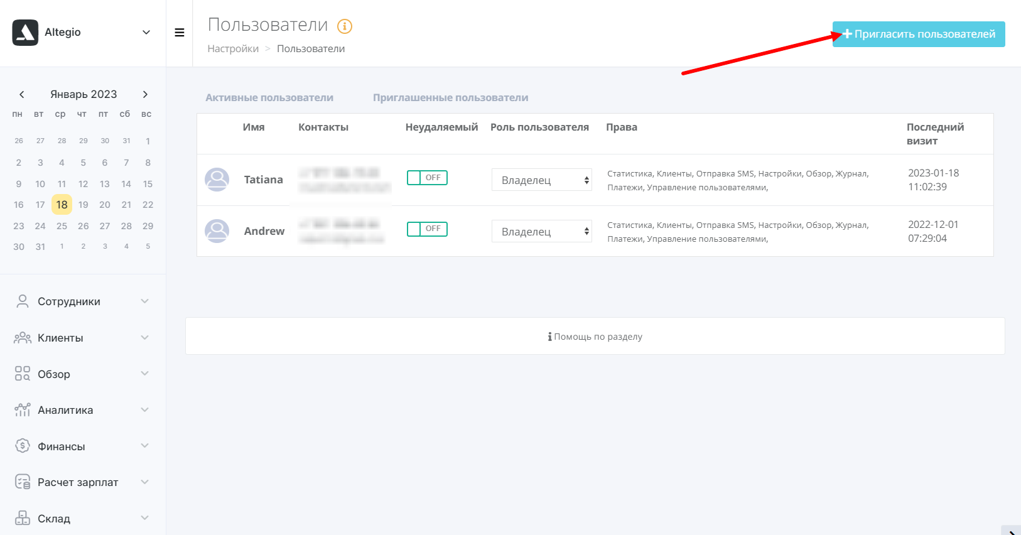Click Andrew's avatar icon
Screen dimensions: 1021x535
point(217,231)
